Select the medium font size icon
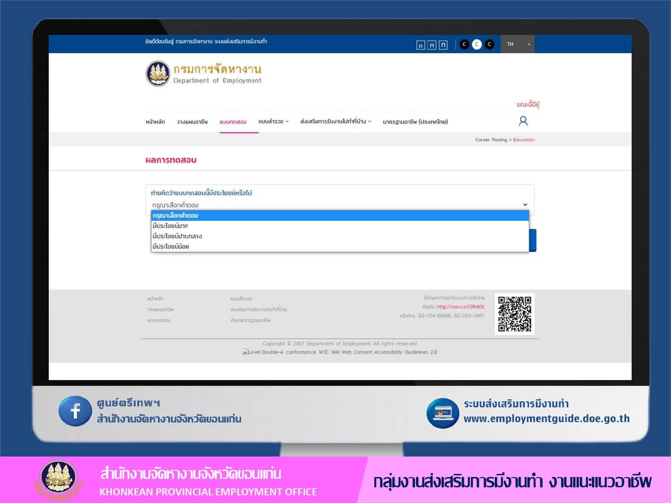 point(432,45)
